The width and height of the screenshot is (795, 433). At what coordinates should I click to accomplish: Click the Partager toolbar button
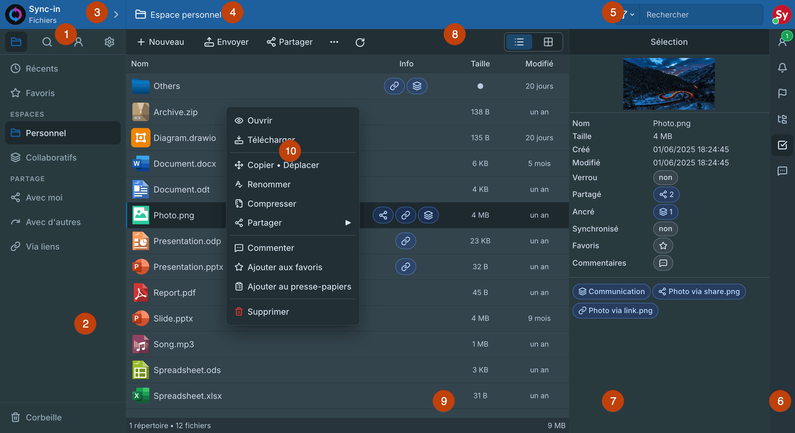tap(290, 42)
